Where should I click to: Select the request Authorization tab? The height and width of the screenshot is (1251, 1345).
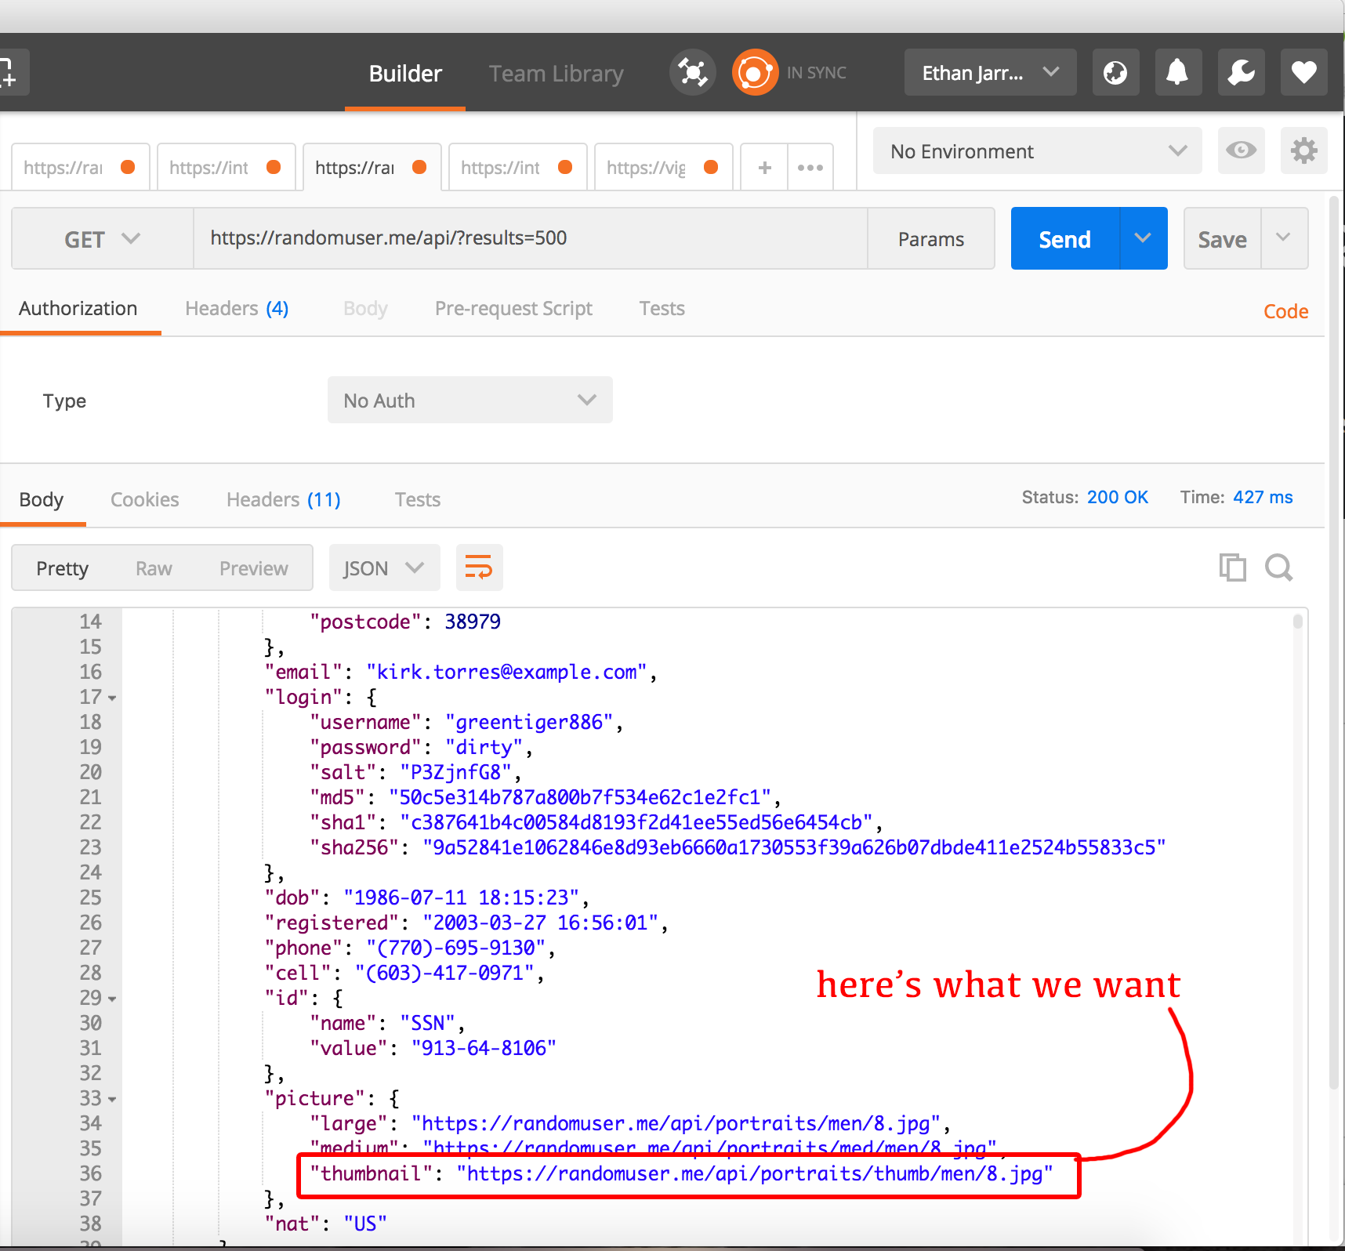[78, 309]
